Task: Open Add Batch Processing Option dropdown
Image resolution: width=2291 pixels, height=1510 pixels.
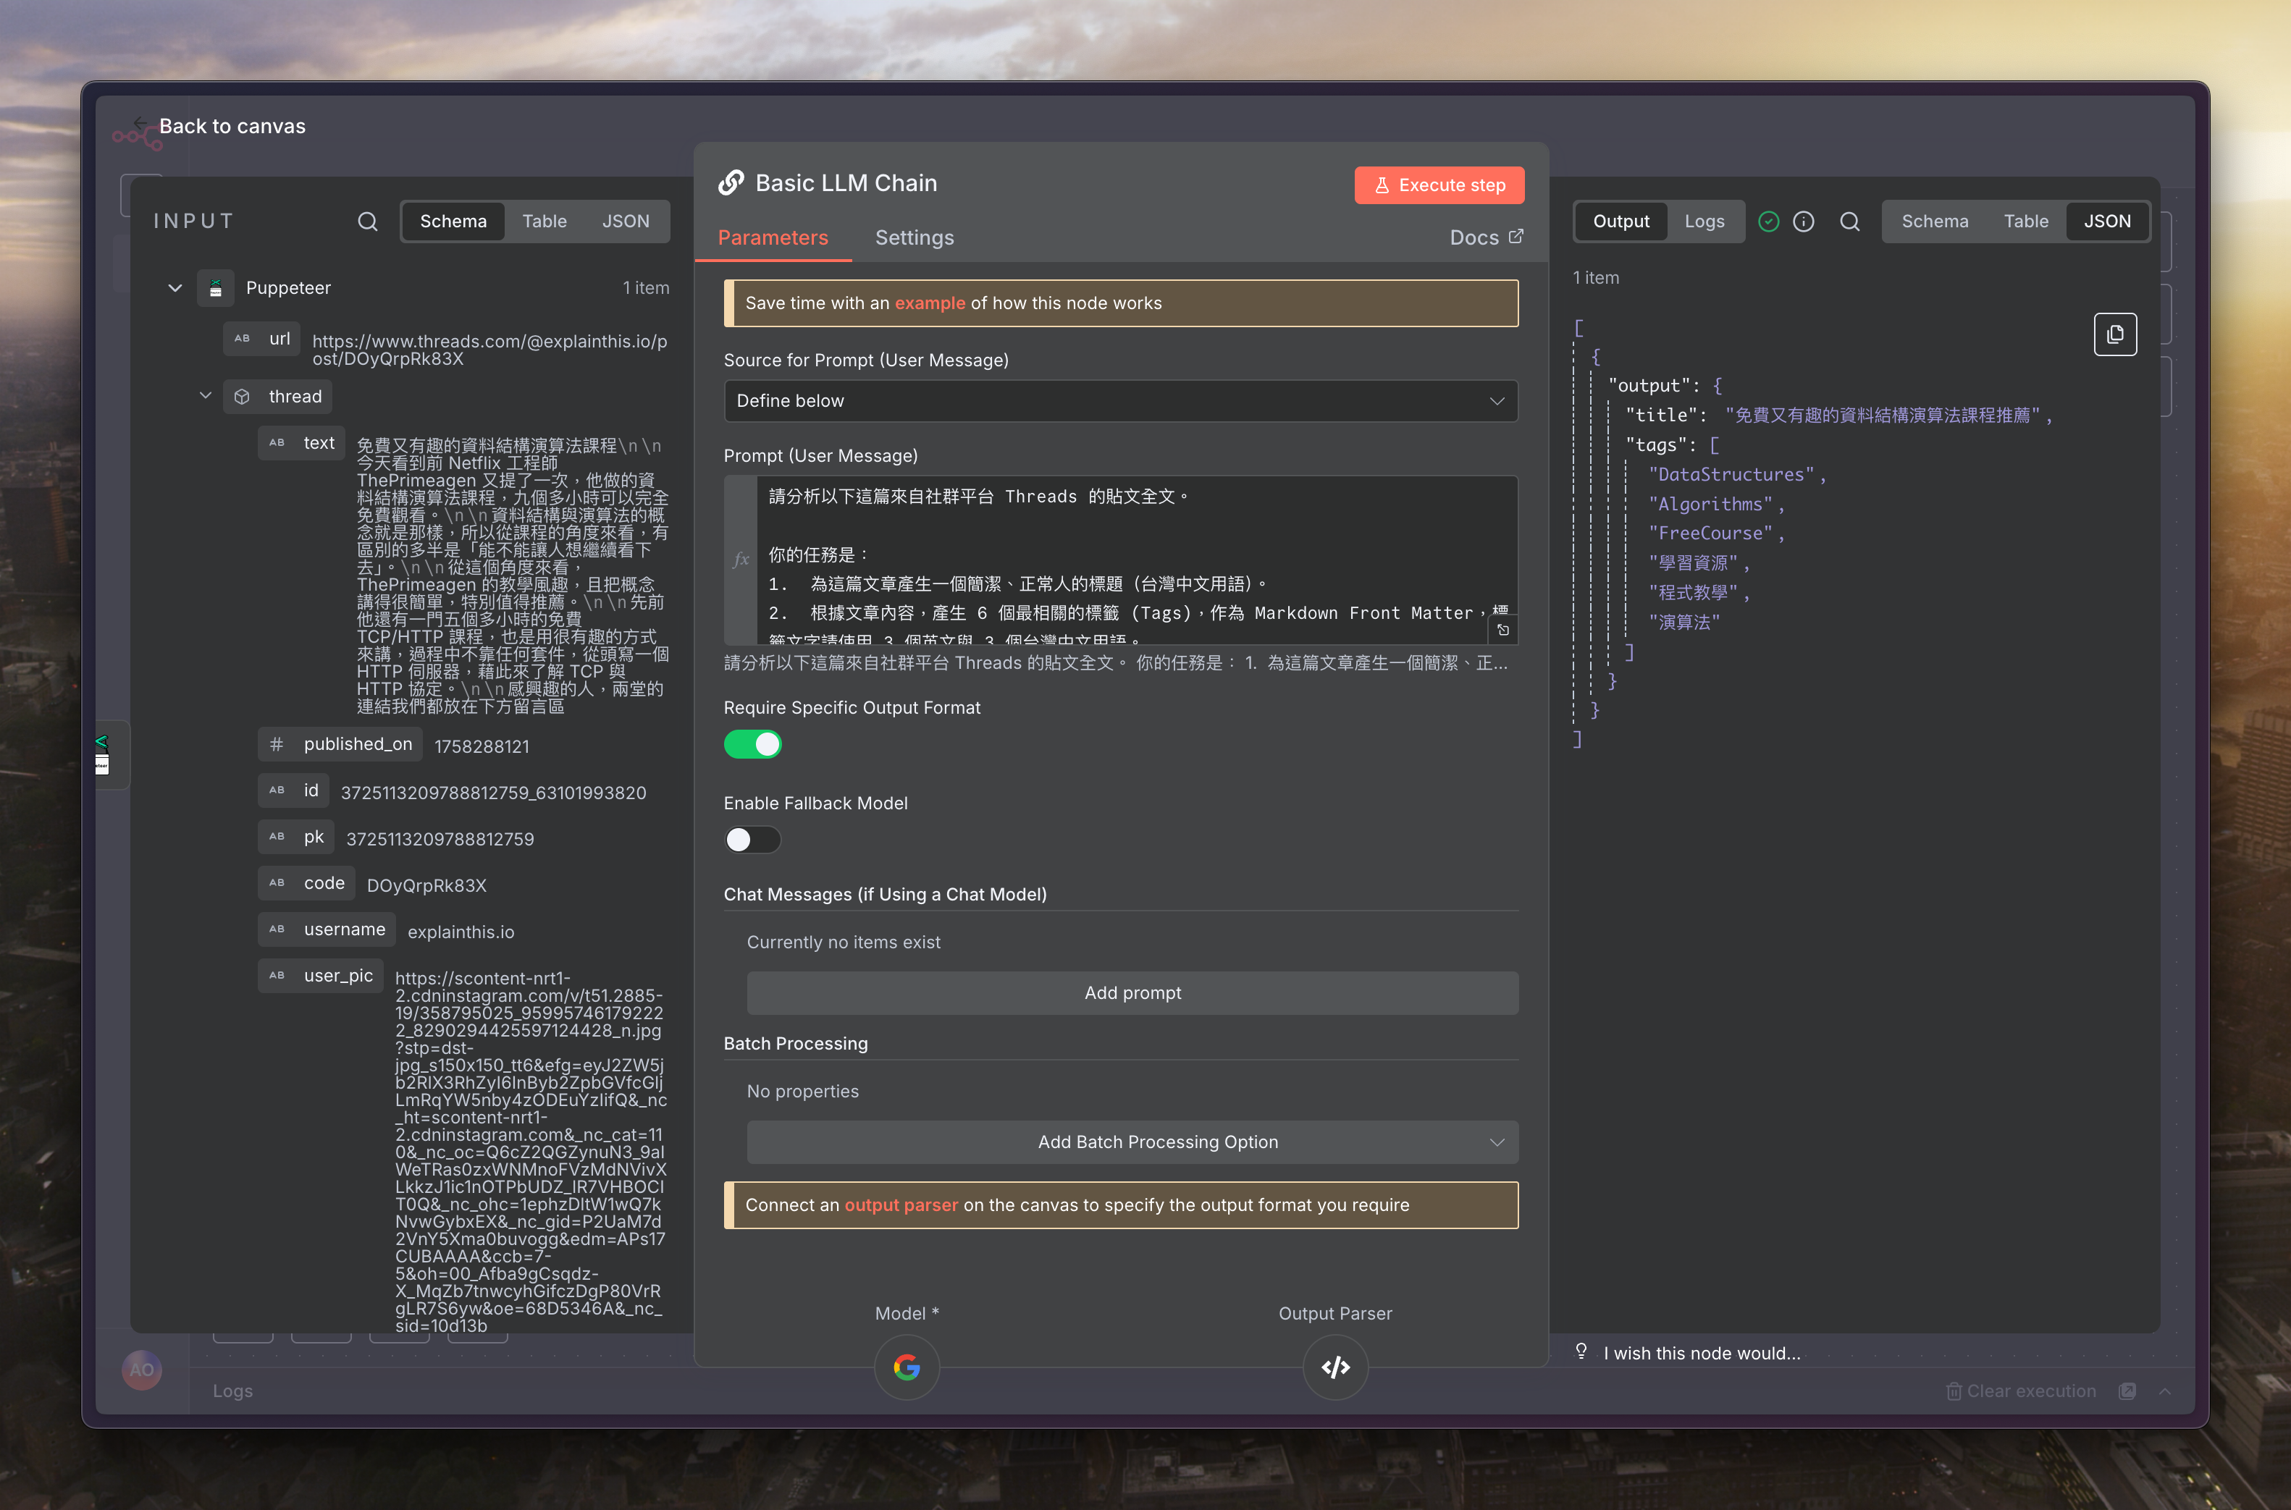Action: click(x=1132, y=1142)
